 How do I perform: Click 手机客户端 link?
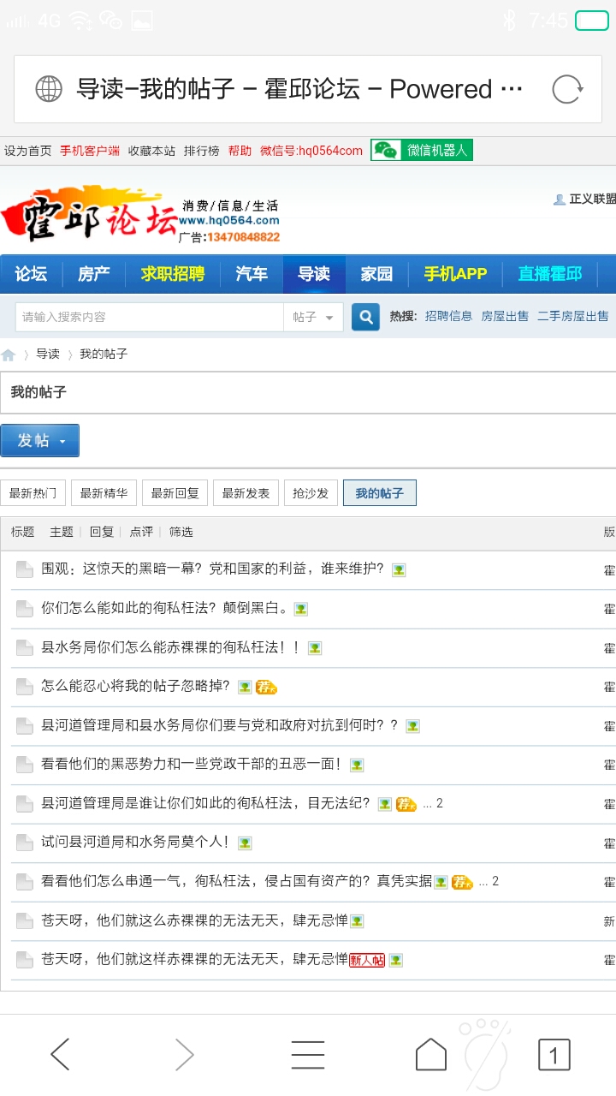tap(90, 151)
